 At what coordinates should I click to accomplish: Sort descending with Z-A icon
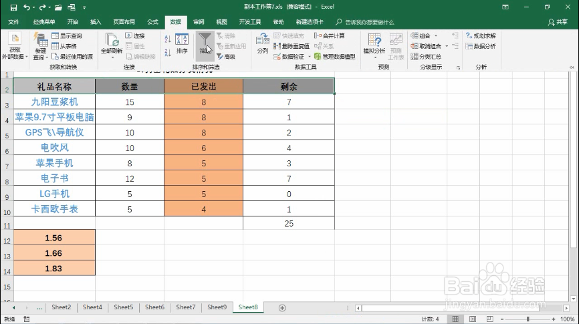click(168, 52)
